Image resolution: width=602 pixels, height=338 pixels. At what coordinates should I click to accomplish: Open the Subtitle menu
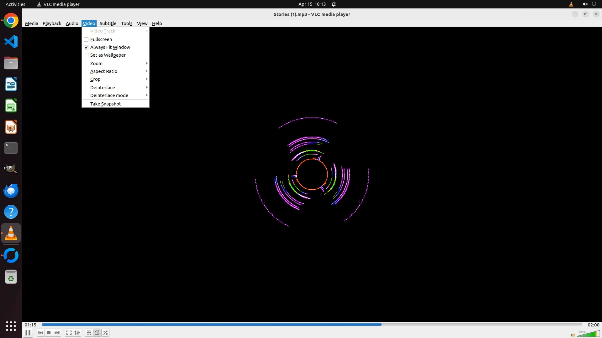(108, 23)
